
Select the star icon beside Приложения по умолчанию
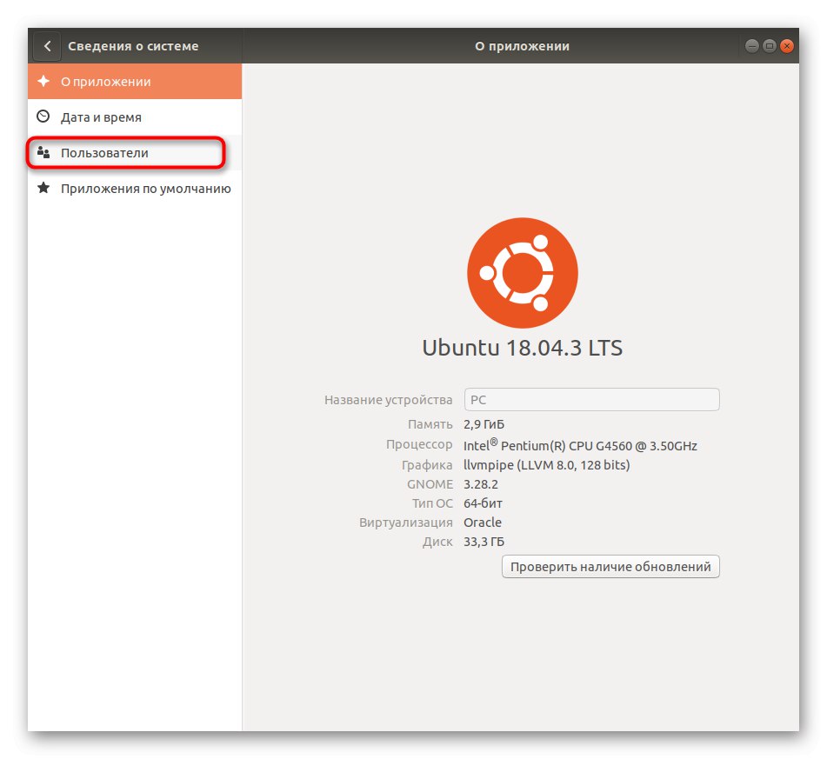[x=43, y=188]
